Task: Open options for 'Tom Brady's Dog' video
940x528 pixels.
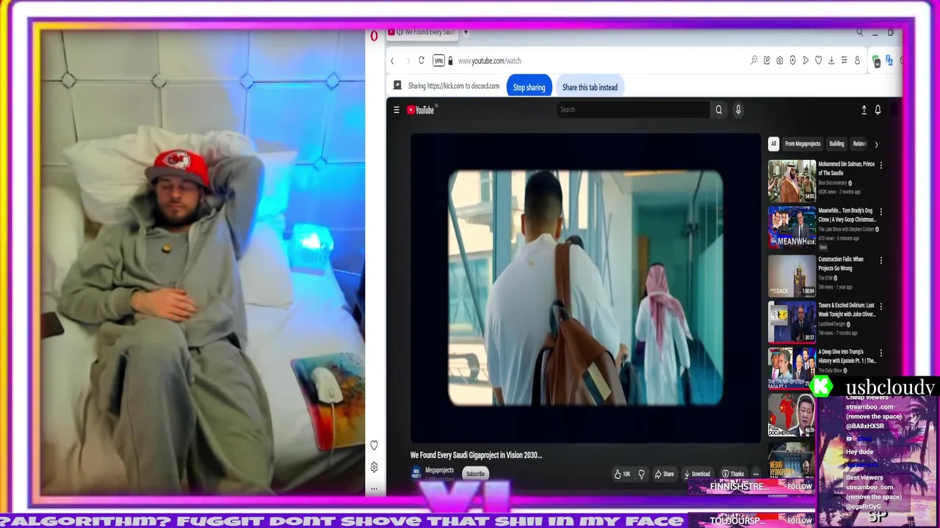Action: pos(881,212)
